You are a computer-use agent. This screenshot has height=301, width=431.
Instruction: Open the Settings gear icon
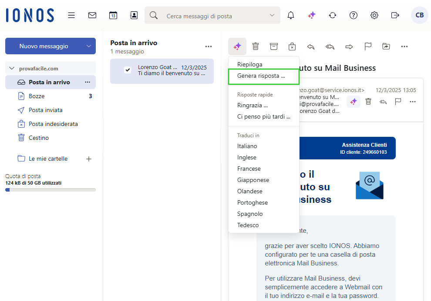374,15
